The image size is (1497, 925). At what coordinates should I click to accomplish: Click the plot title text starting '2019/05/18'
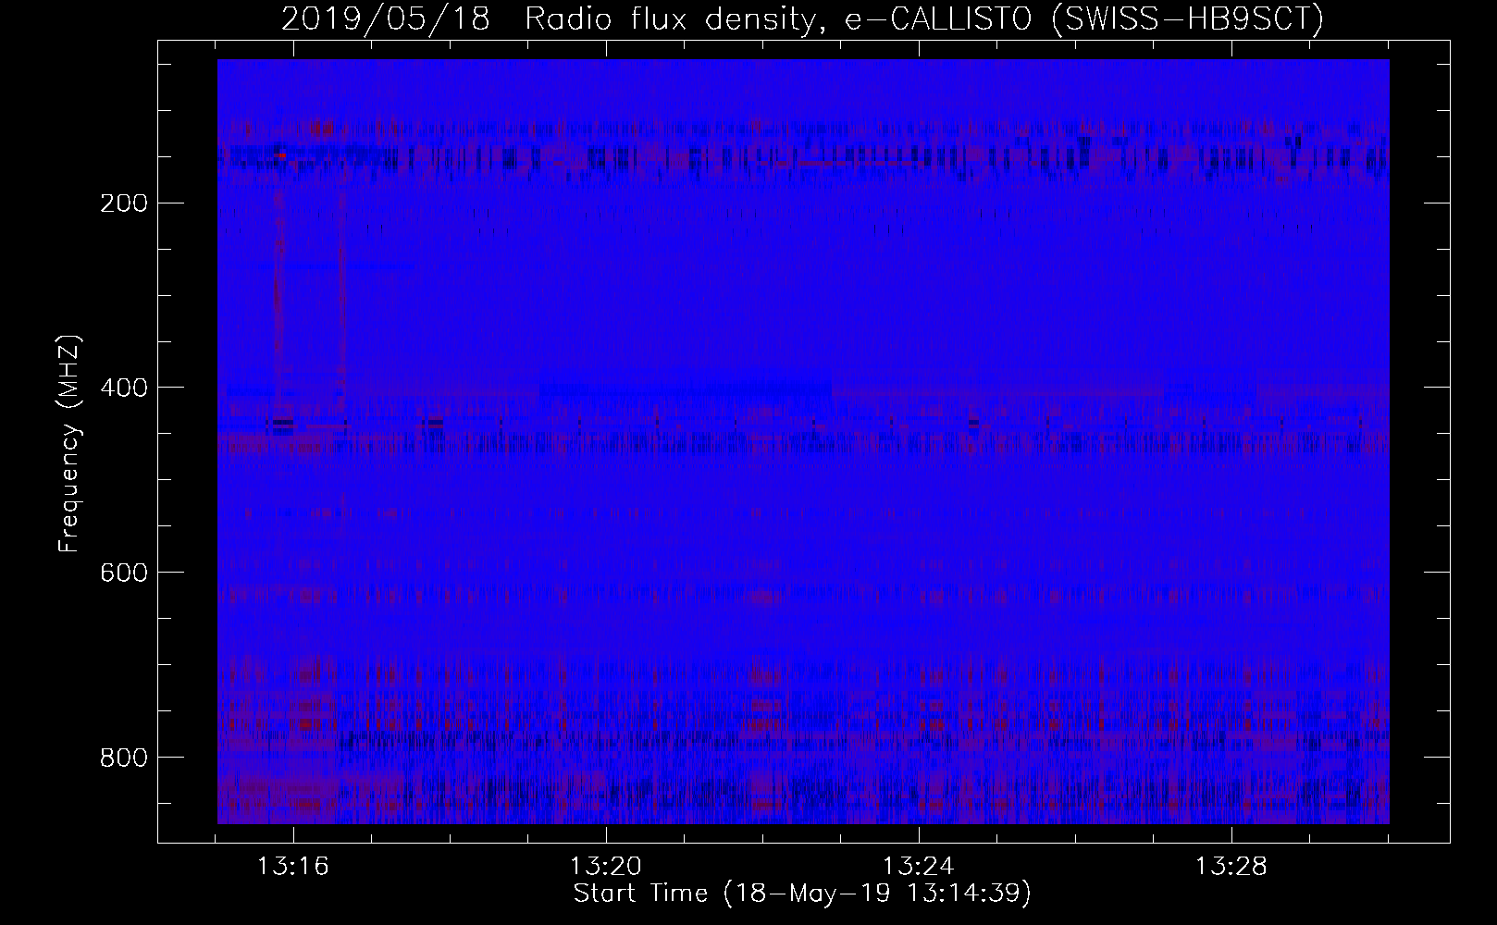click(x=803, y=19)
